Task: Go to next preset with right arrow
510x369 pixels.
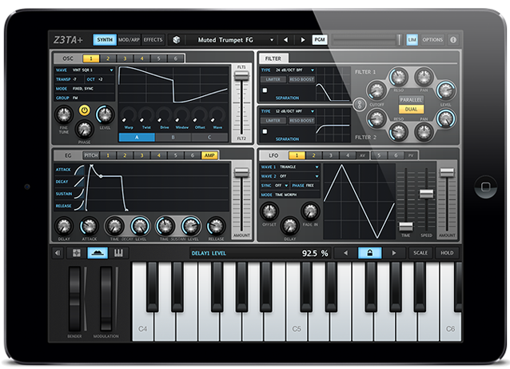Action: [x=303, y=40]
